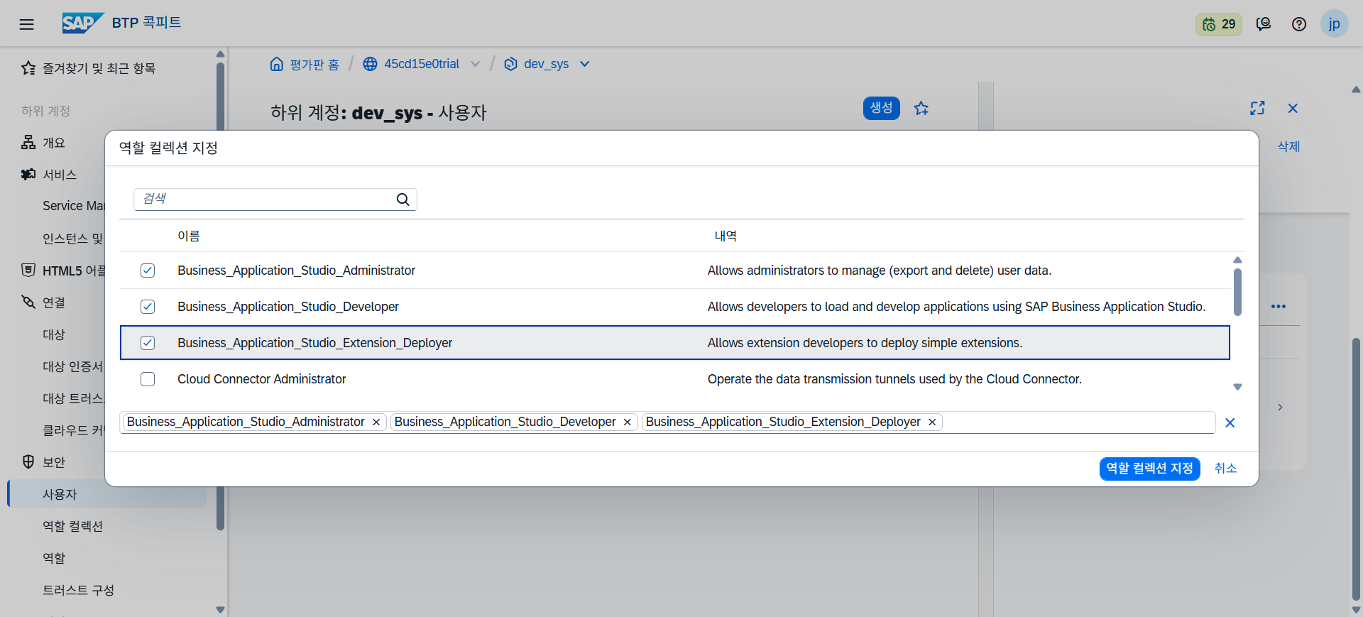This screenshot has width=1363, height=617.
Task: Confirm with the 역할 컬렉션 지정 button
Action: coord(1149,469)
